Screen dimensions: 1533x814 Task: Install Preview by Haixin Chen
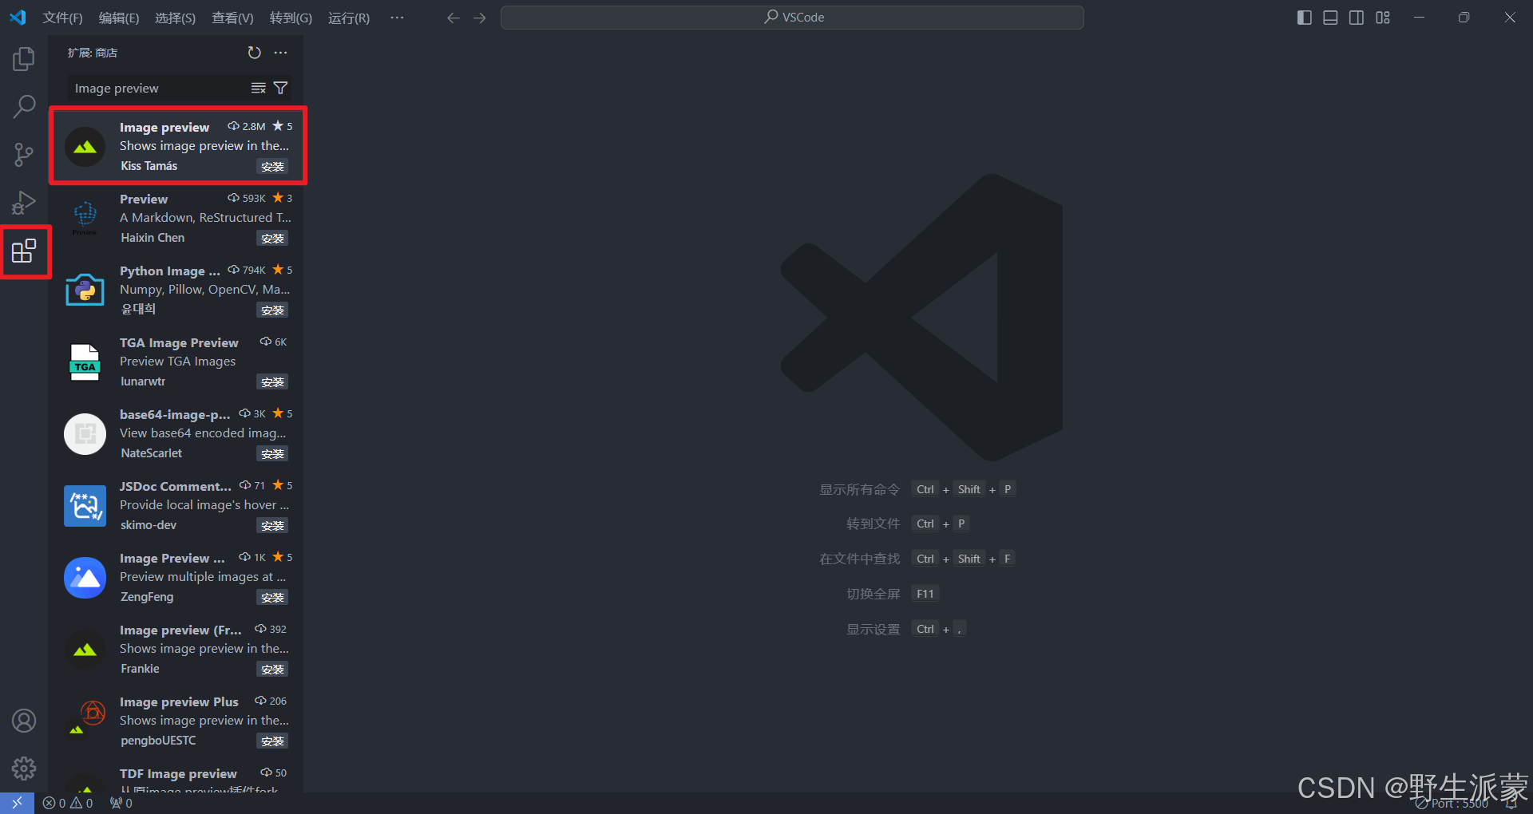pyautogui.click(x=272, y=238)
